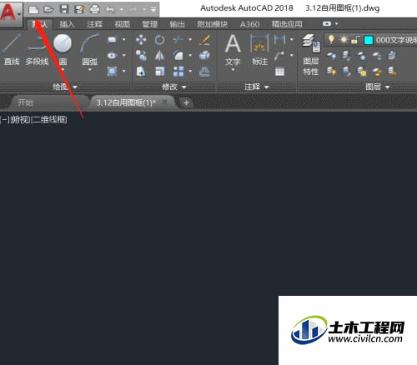The height and width of the screenshot is (365, 417).
Task: Select the Hatch tool
Action: (112, 72)
